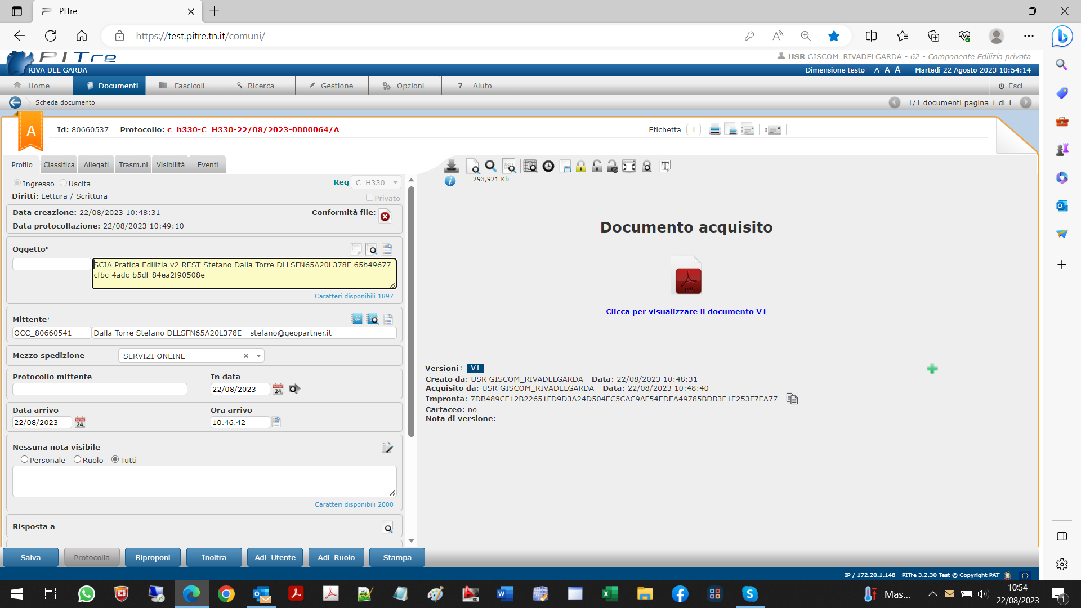Click the blue info icon below download

click(450, 181)
